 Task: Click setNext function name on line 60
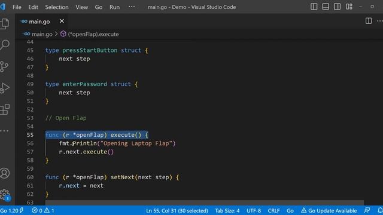pos(122,177)
